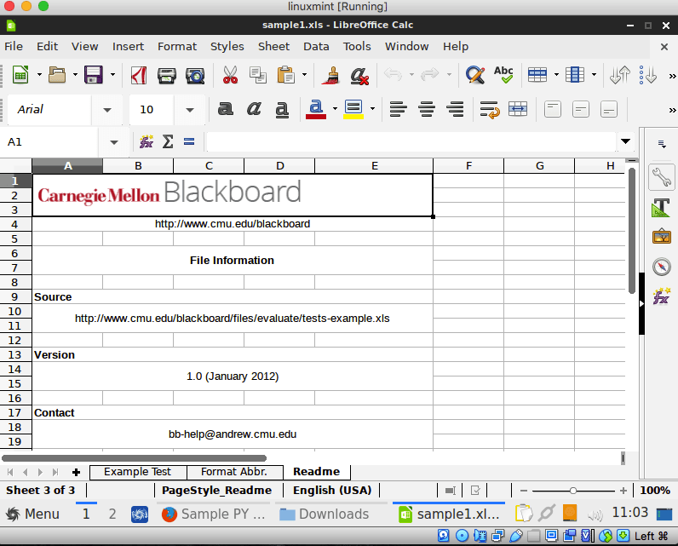The width and height of the screenshot is (678, 546).
Task: Click the zoom slider handle
Action: (x=573, y=491)
